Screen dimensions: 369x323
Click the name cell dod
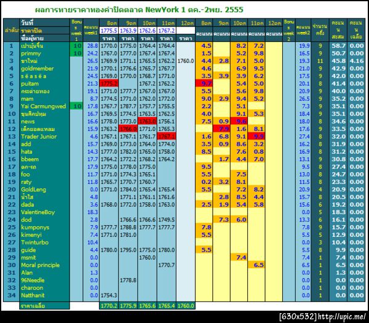pyautogui.click(x=44, y=220)
